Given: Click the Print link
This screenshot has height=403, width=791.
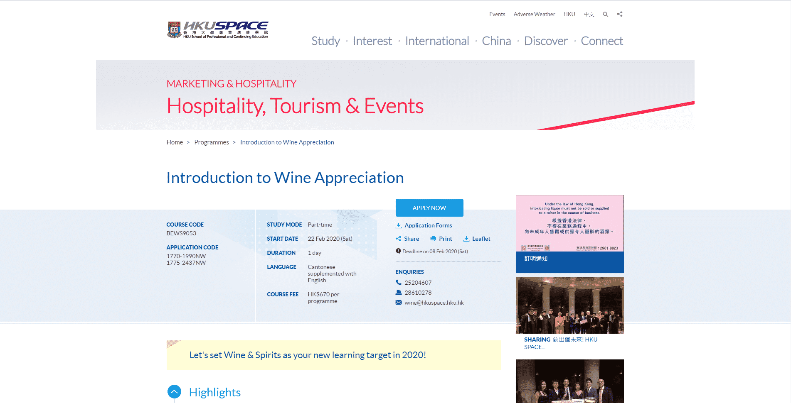Looking at the screenshot, I should tap(446, 239).
